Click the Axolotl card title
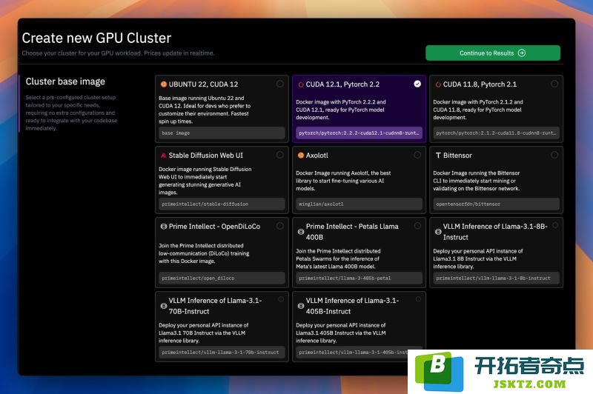The width and height of the screenshot is (593, 394). coord(317,156)
